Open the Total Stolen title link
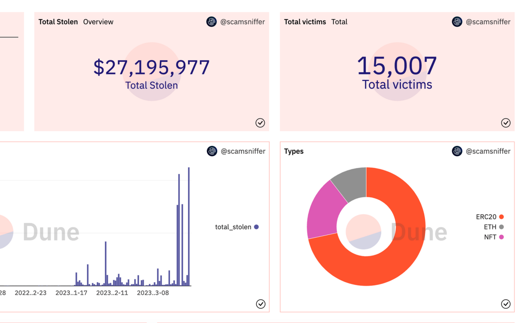Screen dimensions: 521x323 click(58, 22)
